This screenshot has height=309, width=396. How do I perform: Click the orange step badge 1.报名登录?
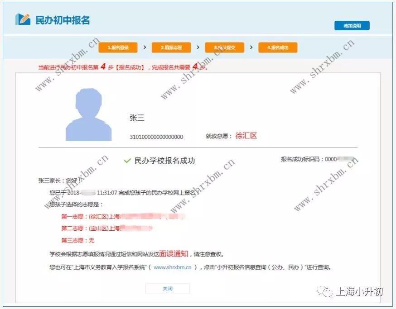118,47
